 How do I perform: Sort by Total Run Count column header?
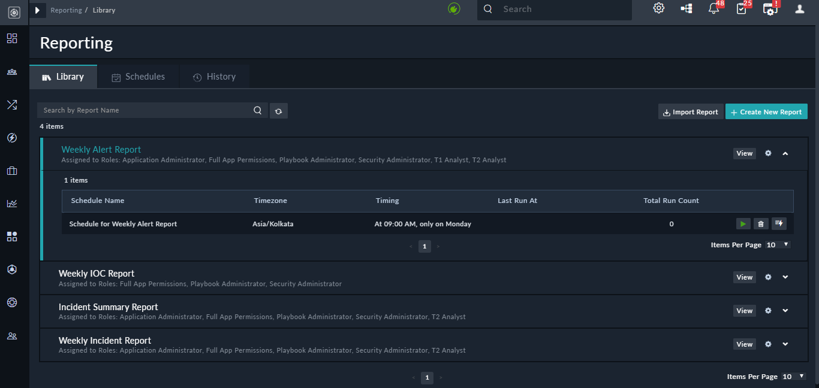671,201
